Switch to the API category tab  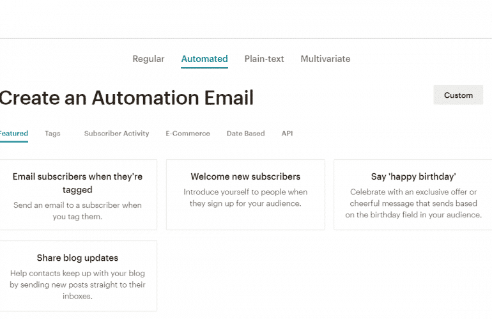[287, 134]
